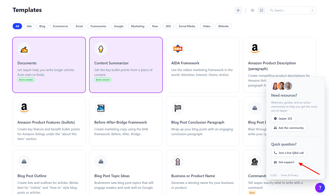Screen dimensions: 329x195
Task: Click the Blog Post Topic Ideas icon
Action: pyautogui.click(x=101, y=162)
